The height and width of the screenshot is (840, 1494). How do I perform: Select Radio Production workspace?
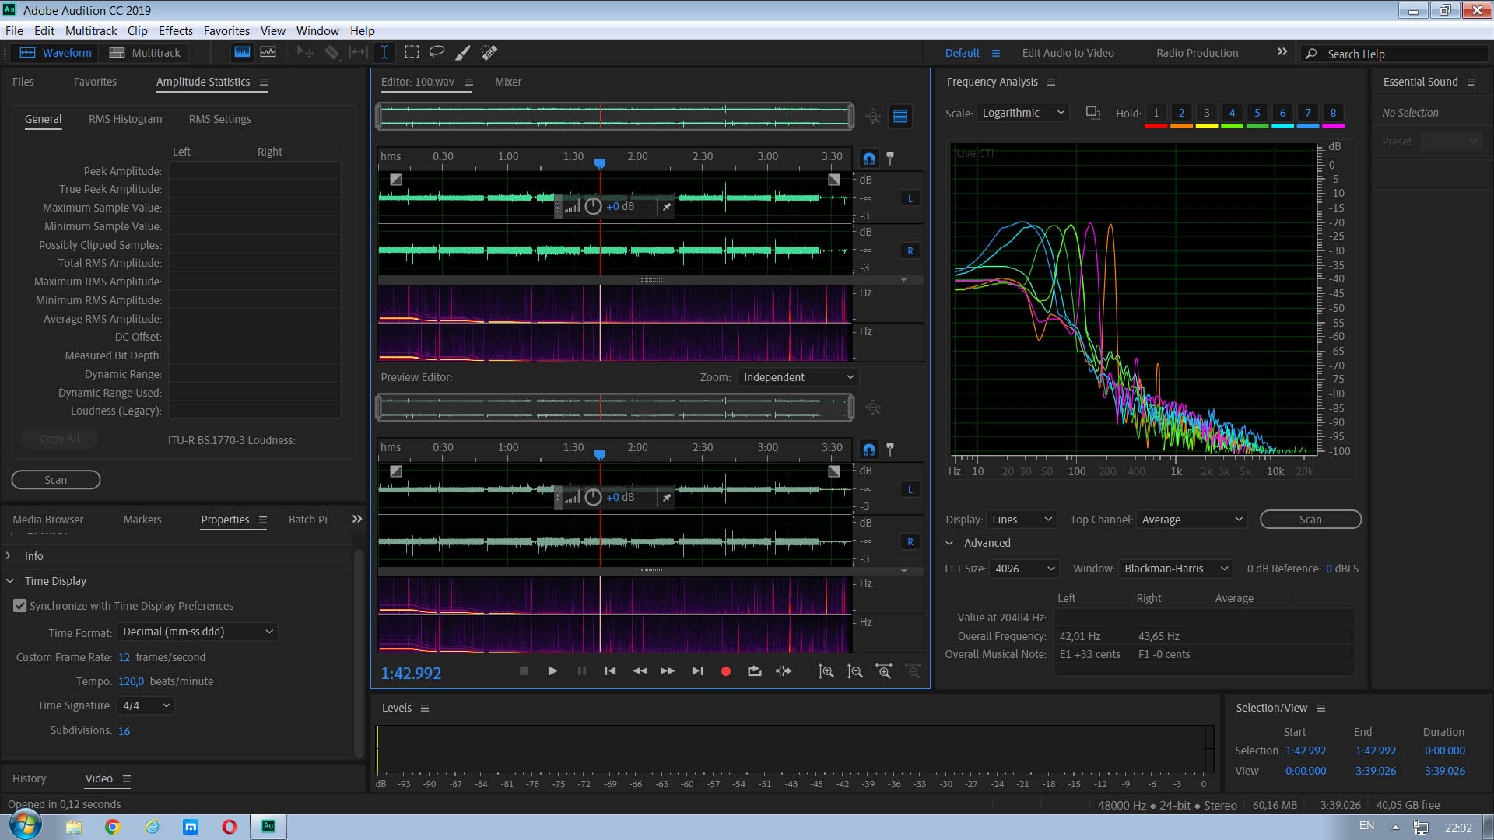pos(1197,53)
